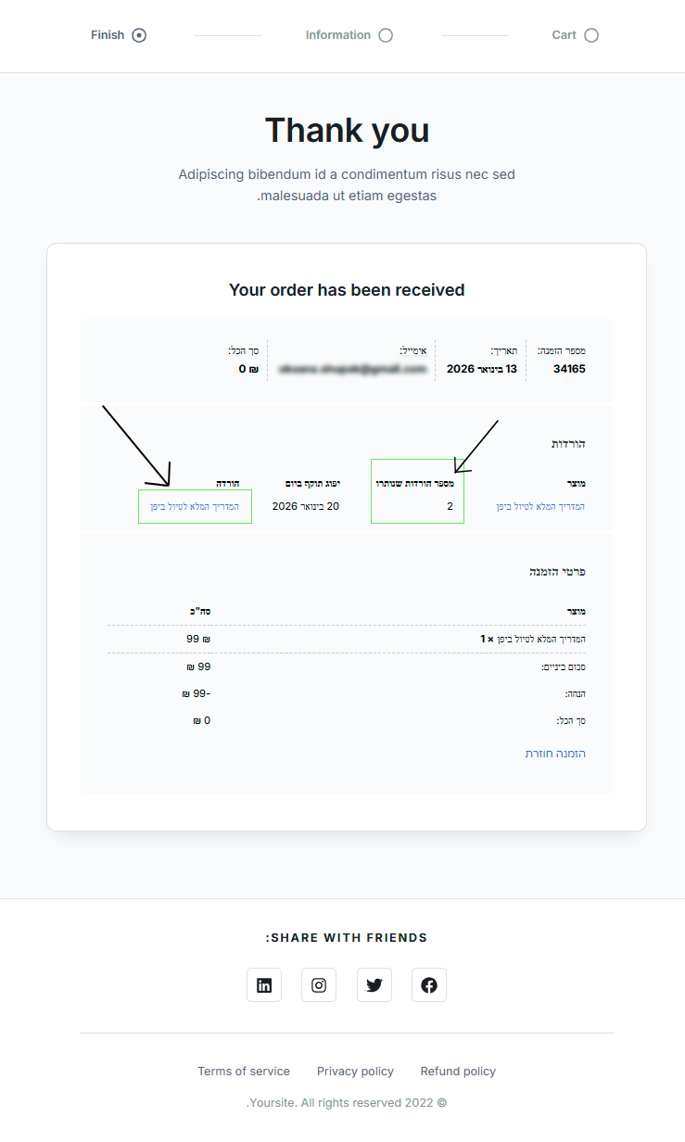Click the הזמנה חוזרת reorder link
685x1142 pixels.
coord(555,754)
